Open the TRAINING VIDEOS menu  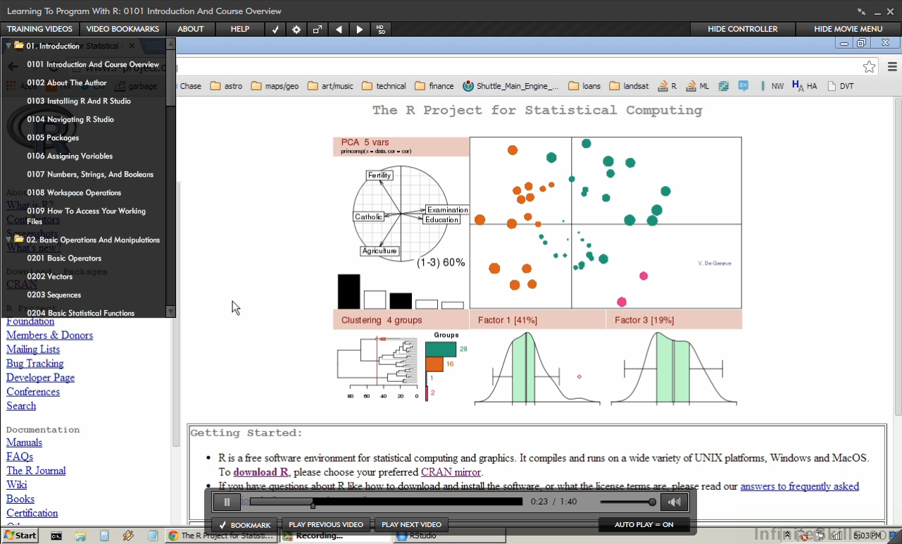coord(39,29)
